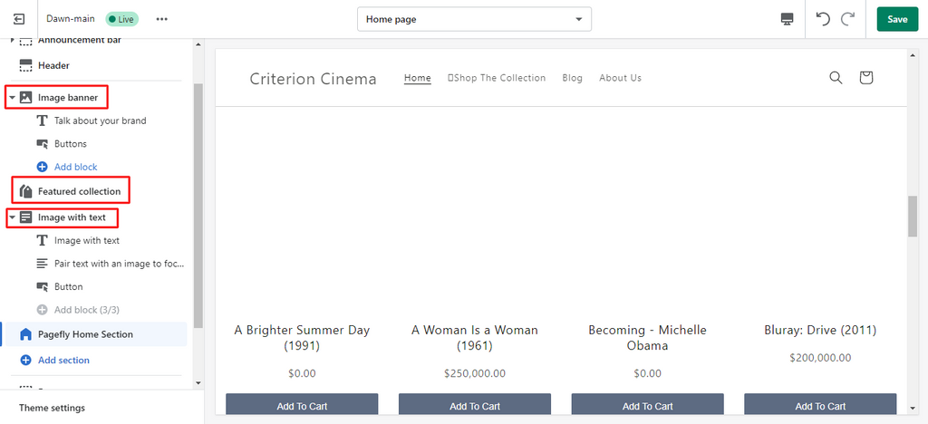Image resolution: width=928 pixels, height=424 pixels.
Task: Select the Pagefly Home Section item
Action: (85, 334)
